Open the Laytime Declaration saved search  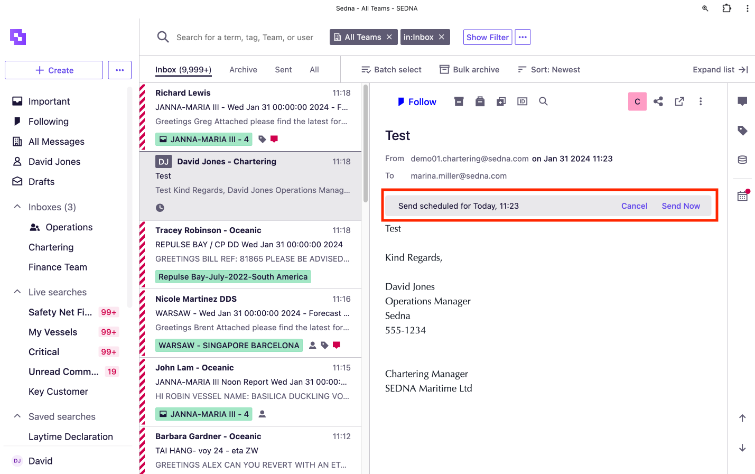[x=71, y=437]
